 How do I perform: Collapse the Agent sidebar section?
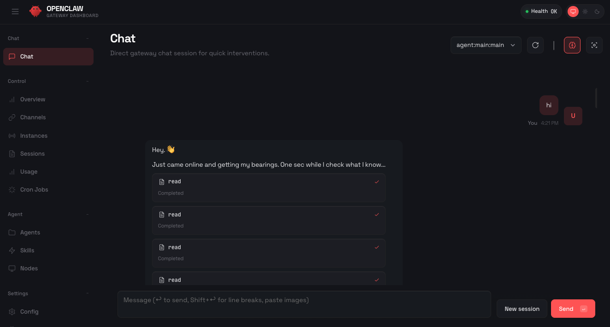pyautogui.click(x=88, y=215)
